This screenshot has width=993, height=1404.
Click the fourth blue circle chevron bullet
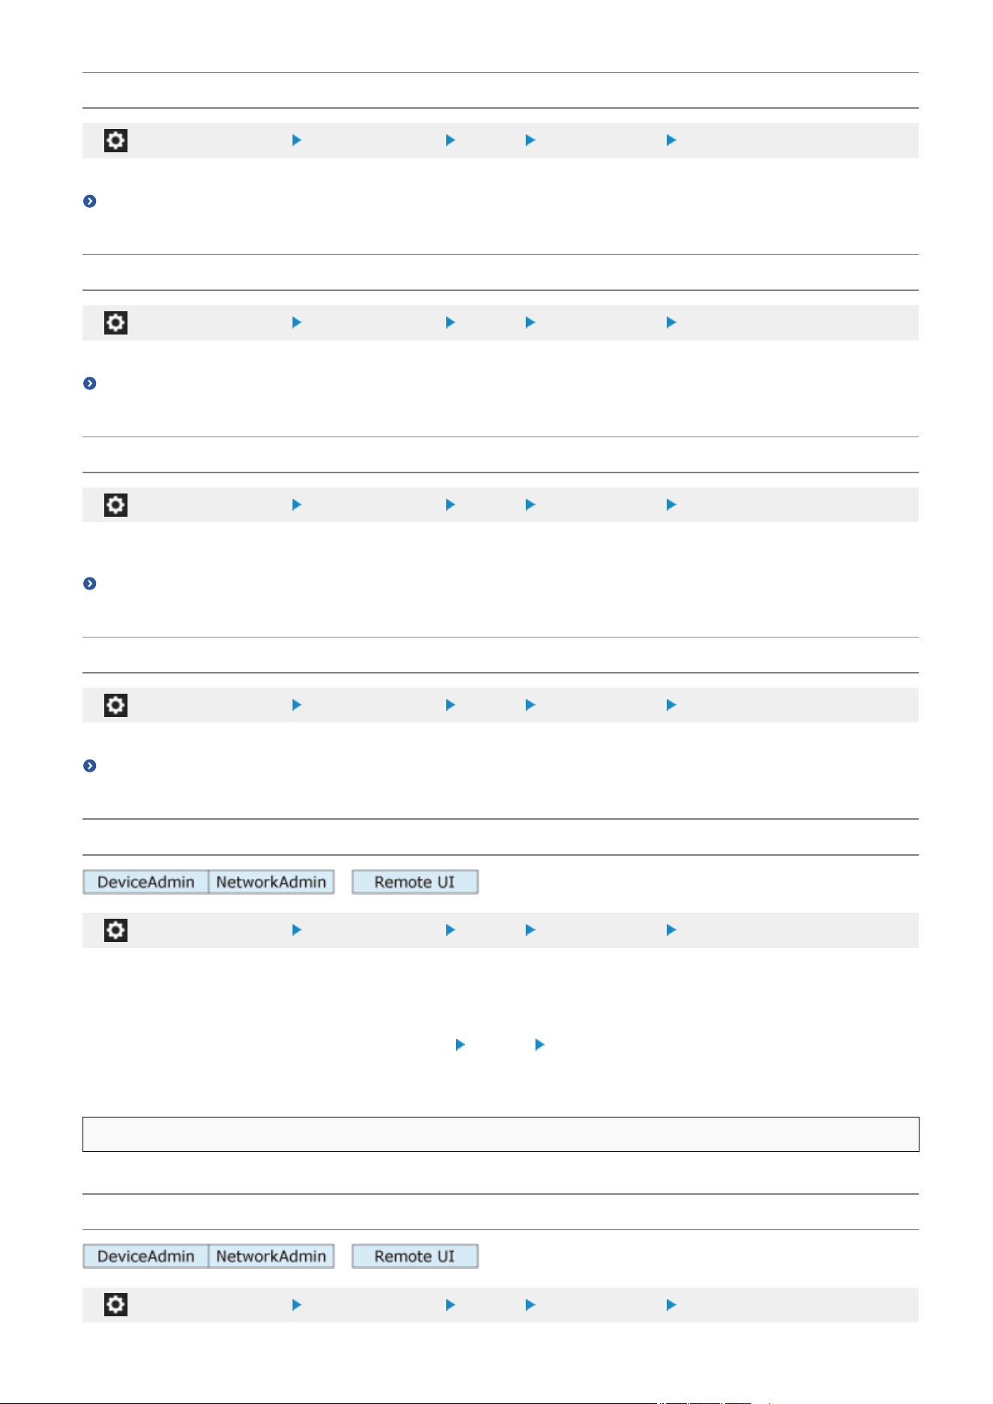click(89, 766)
